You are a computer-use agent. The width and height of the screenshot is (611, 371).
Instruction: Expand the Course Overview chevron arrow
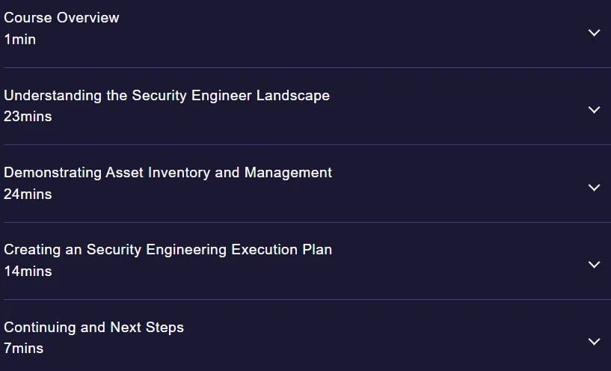coord(594,33)
